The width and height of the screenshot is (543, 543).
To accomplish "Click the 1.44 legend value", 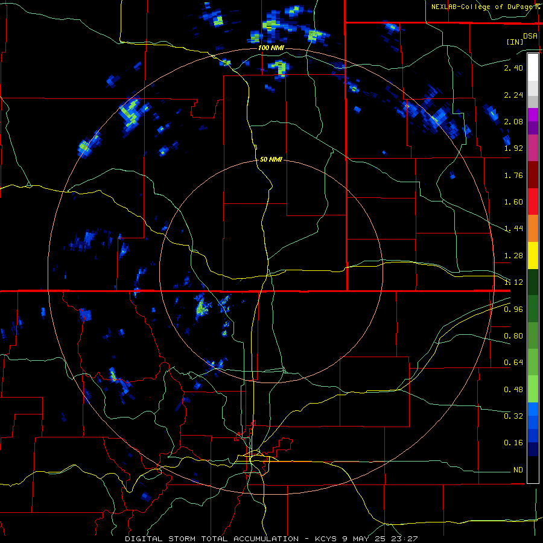I will pyautogui.click(x=513, y=229).
